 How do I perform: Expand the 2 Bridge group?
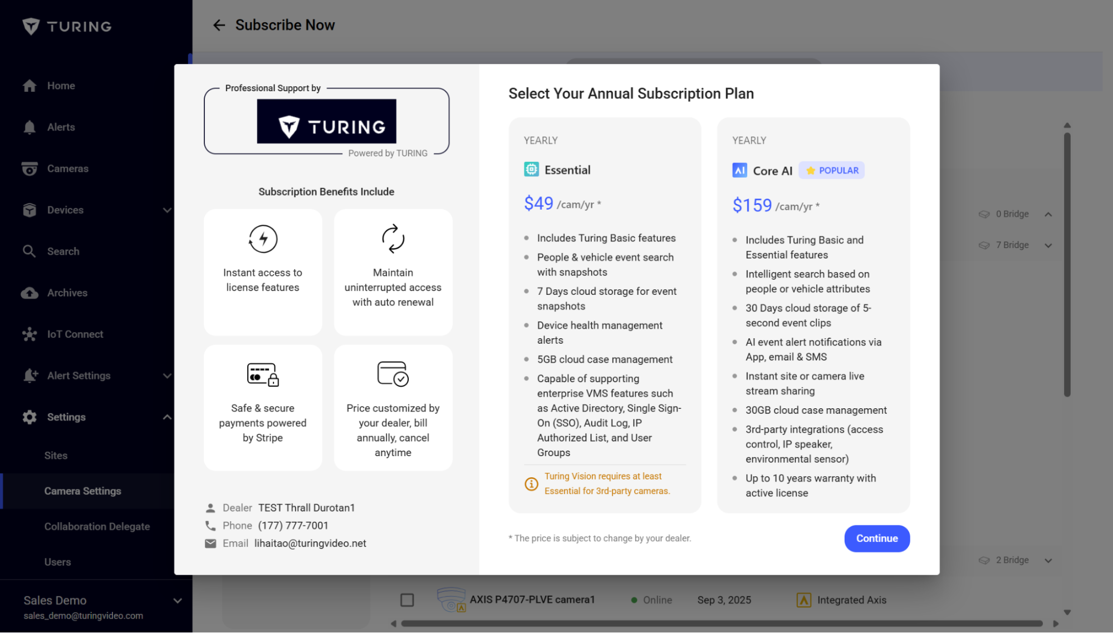(x=1048, y=561)
